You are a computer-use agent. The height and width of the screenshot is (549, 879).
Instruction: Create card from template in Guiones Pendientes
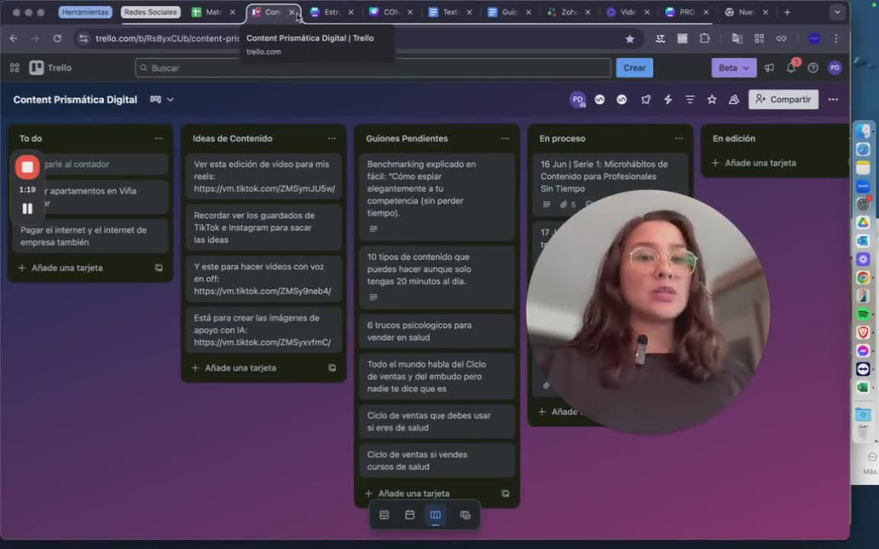tap(505, 494)
